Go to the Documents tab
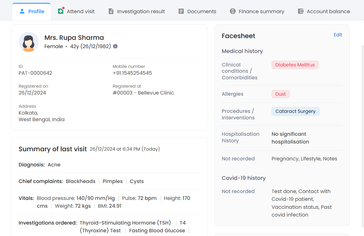Image resolution: width=364 pixels, height=236 pixels. point(202,11)
